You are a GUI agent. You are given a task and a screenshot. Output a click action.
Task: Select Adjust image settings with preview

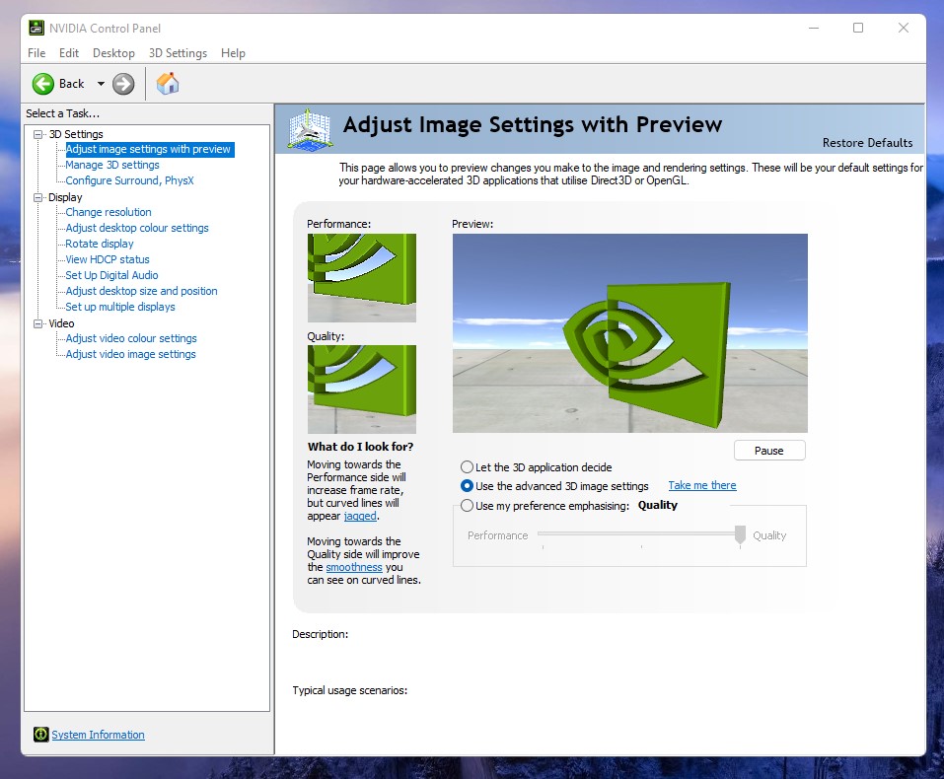point(148,149)
